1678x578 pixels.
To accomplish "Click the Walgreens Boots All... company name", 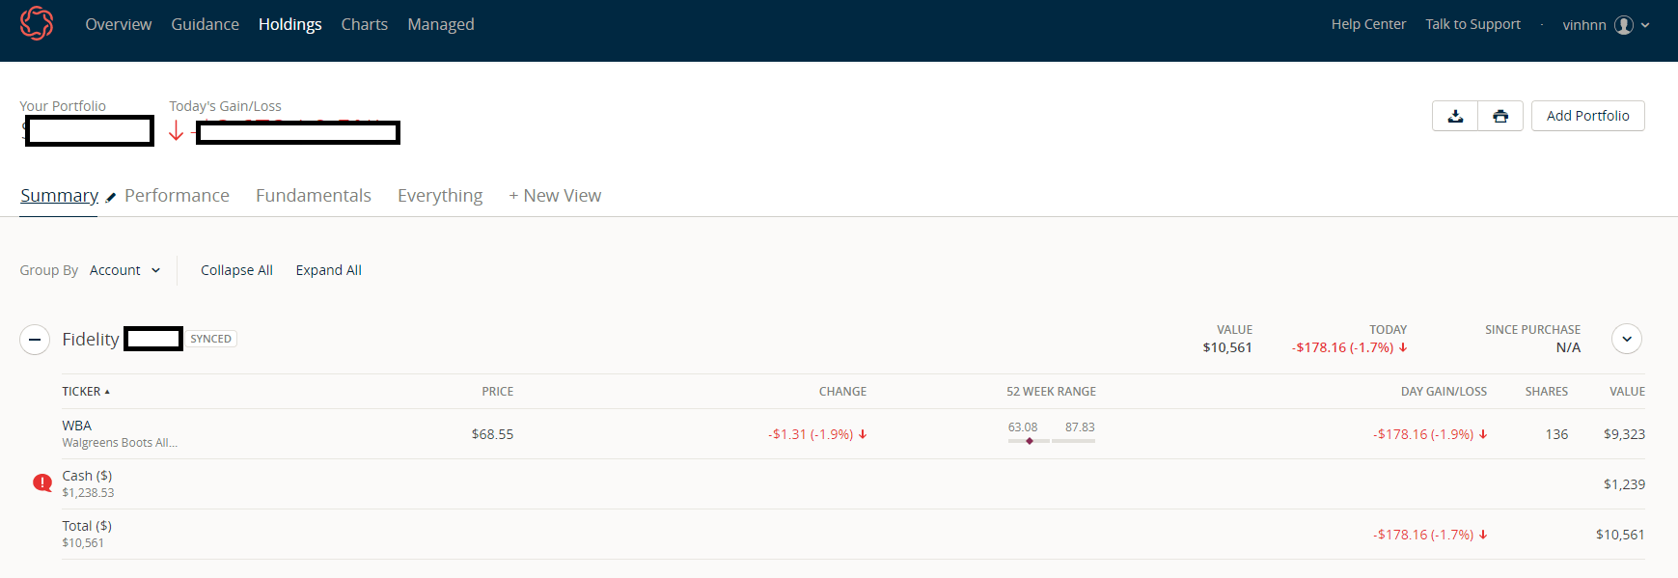I will (x=120, y=443).
